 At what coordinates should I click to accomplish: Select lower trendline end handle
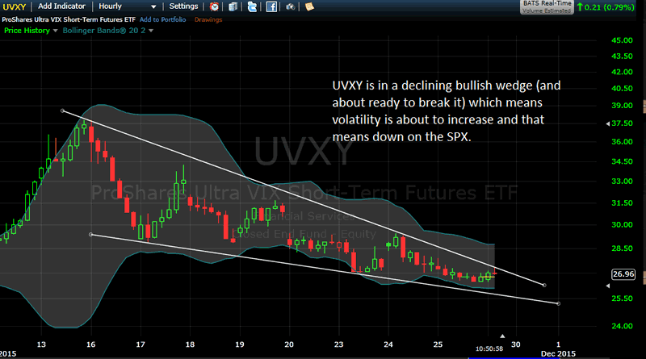[558, 303]
